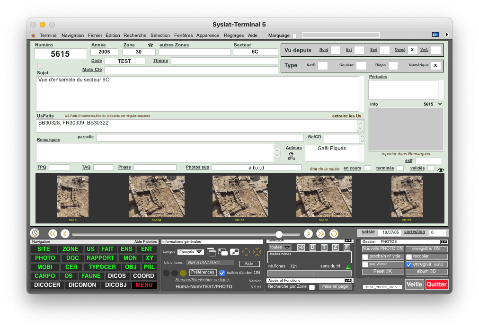This screenshot has width=479, height=329.
Task: Click the Veille button
Action: coord(415,285)
